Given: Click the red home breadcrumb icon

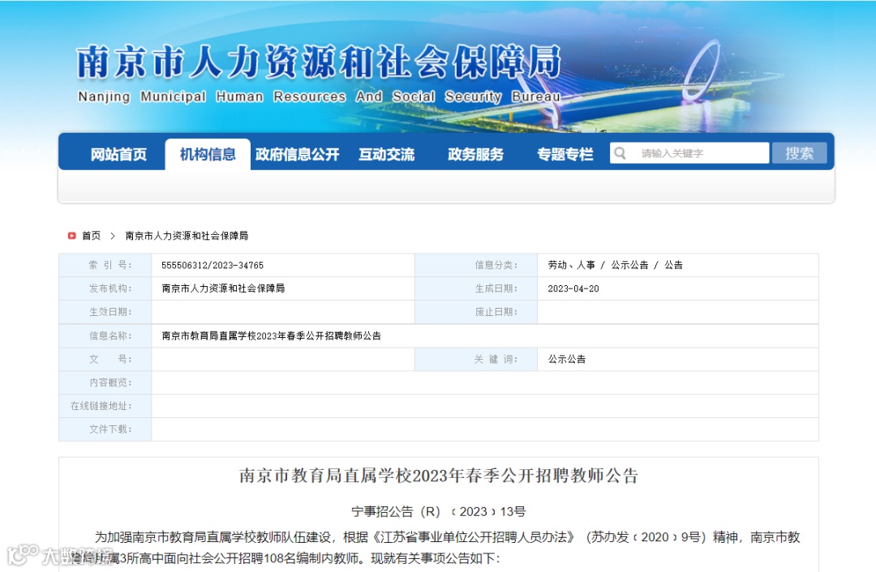Looking at the screenshot, I should (x=71, y=236).
